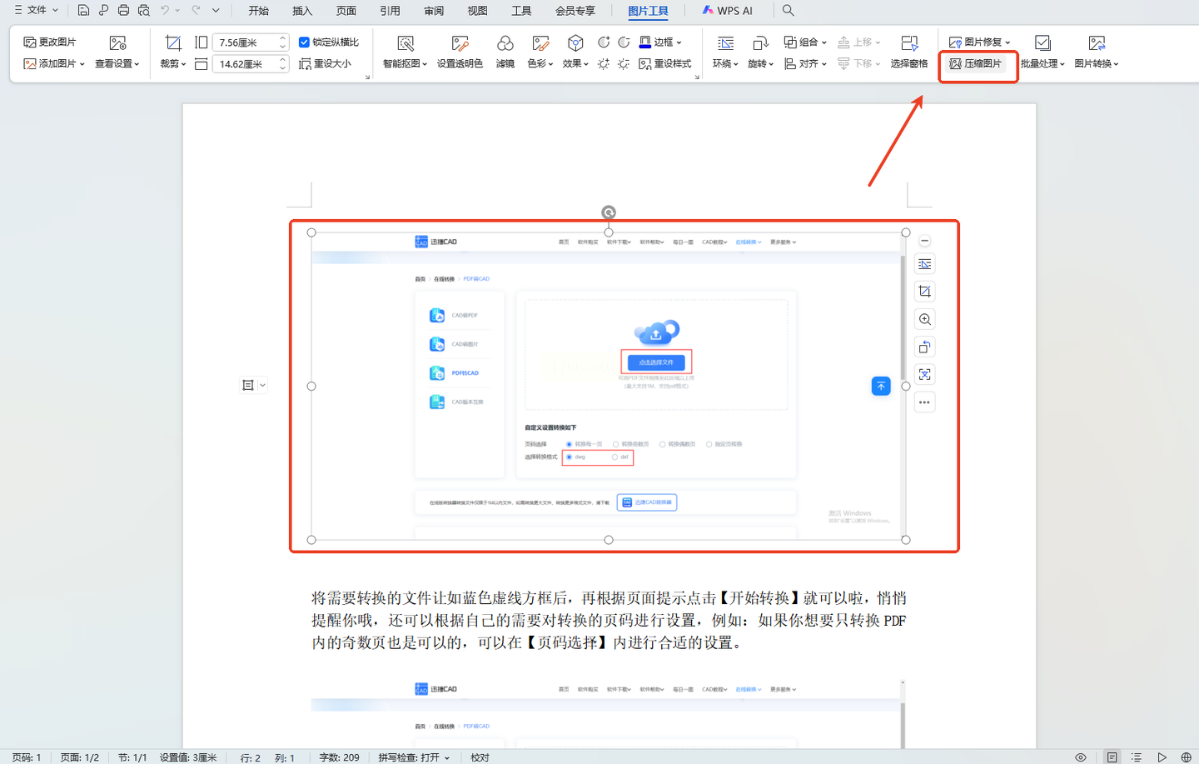This screenshot has height=764, width=1199.
Task: Switch to the Insert (插入) tab
Action: pos(302,11)
